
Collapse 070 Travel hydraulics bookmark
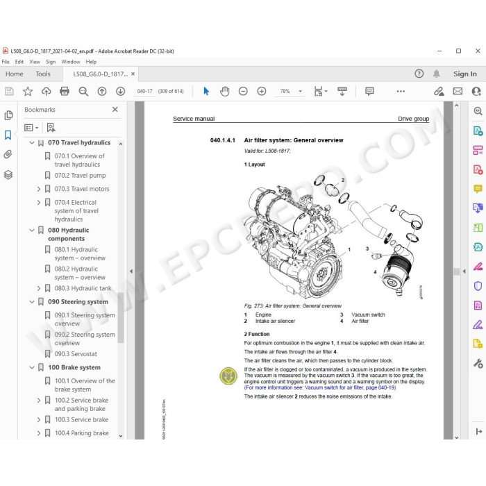32,142
